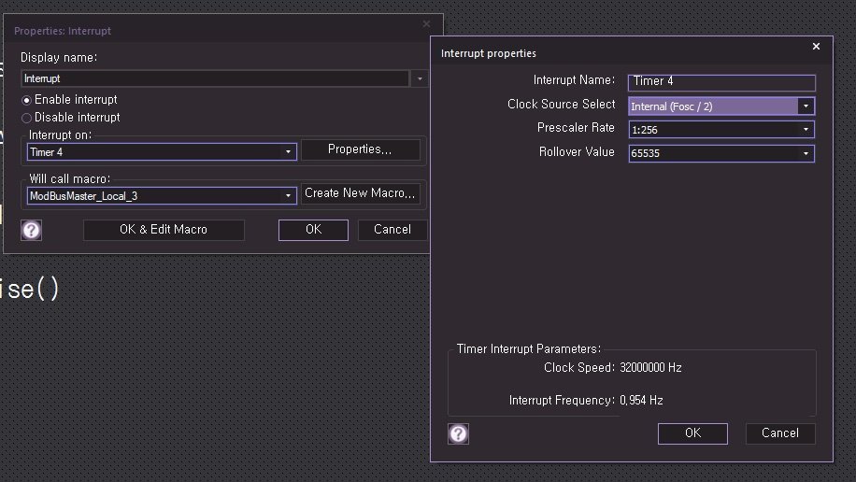
Task: Confirm Interrupt properties with OK
Action: coord(692,433)
